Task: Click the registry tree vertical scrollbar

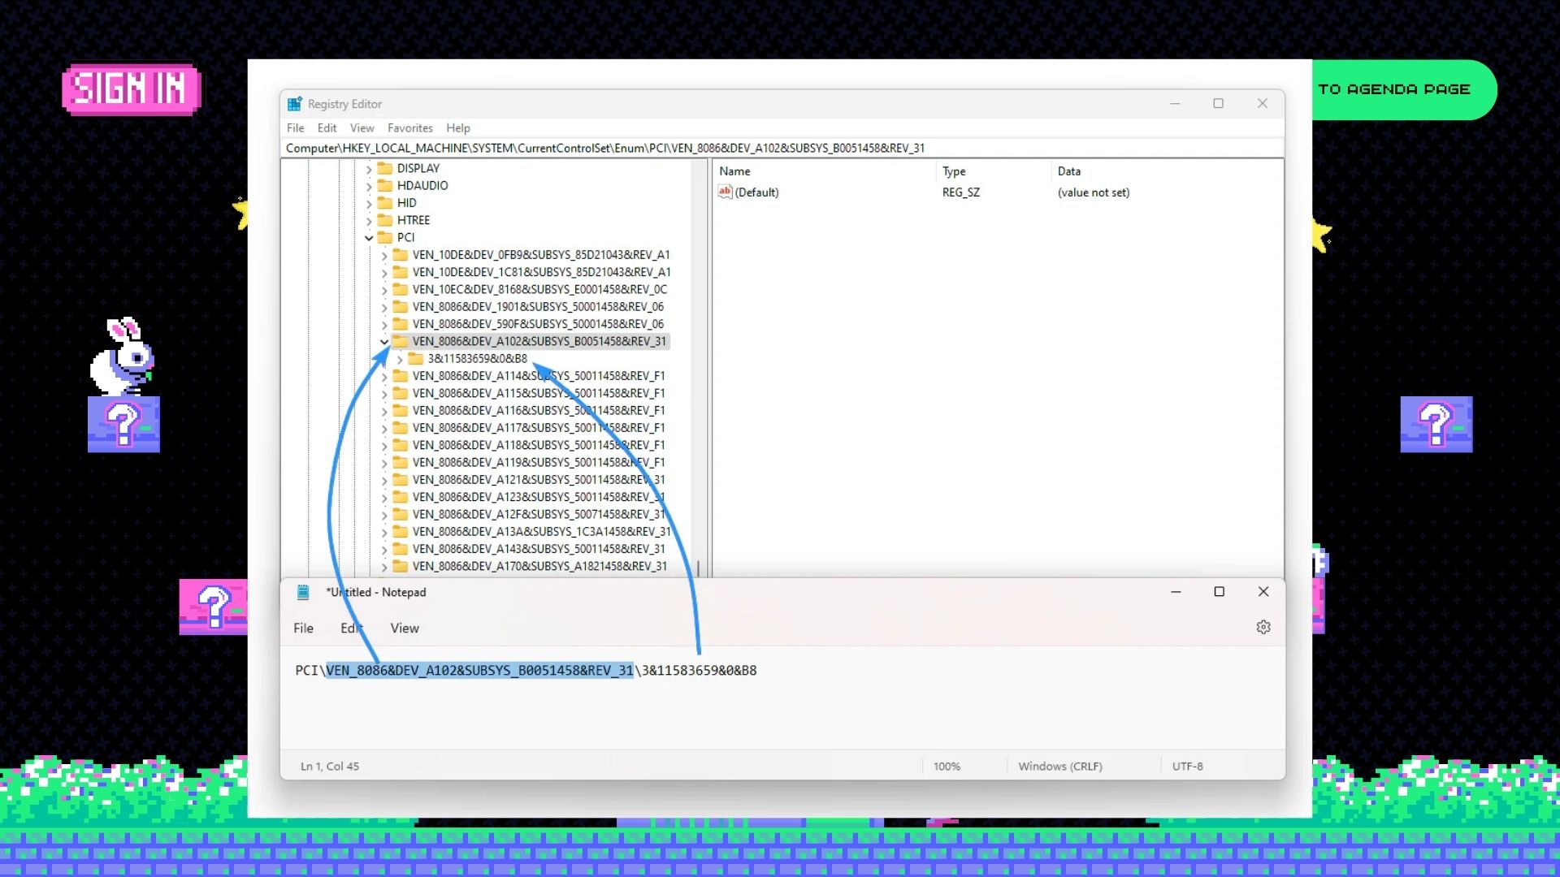Action: [699, 367]
